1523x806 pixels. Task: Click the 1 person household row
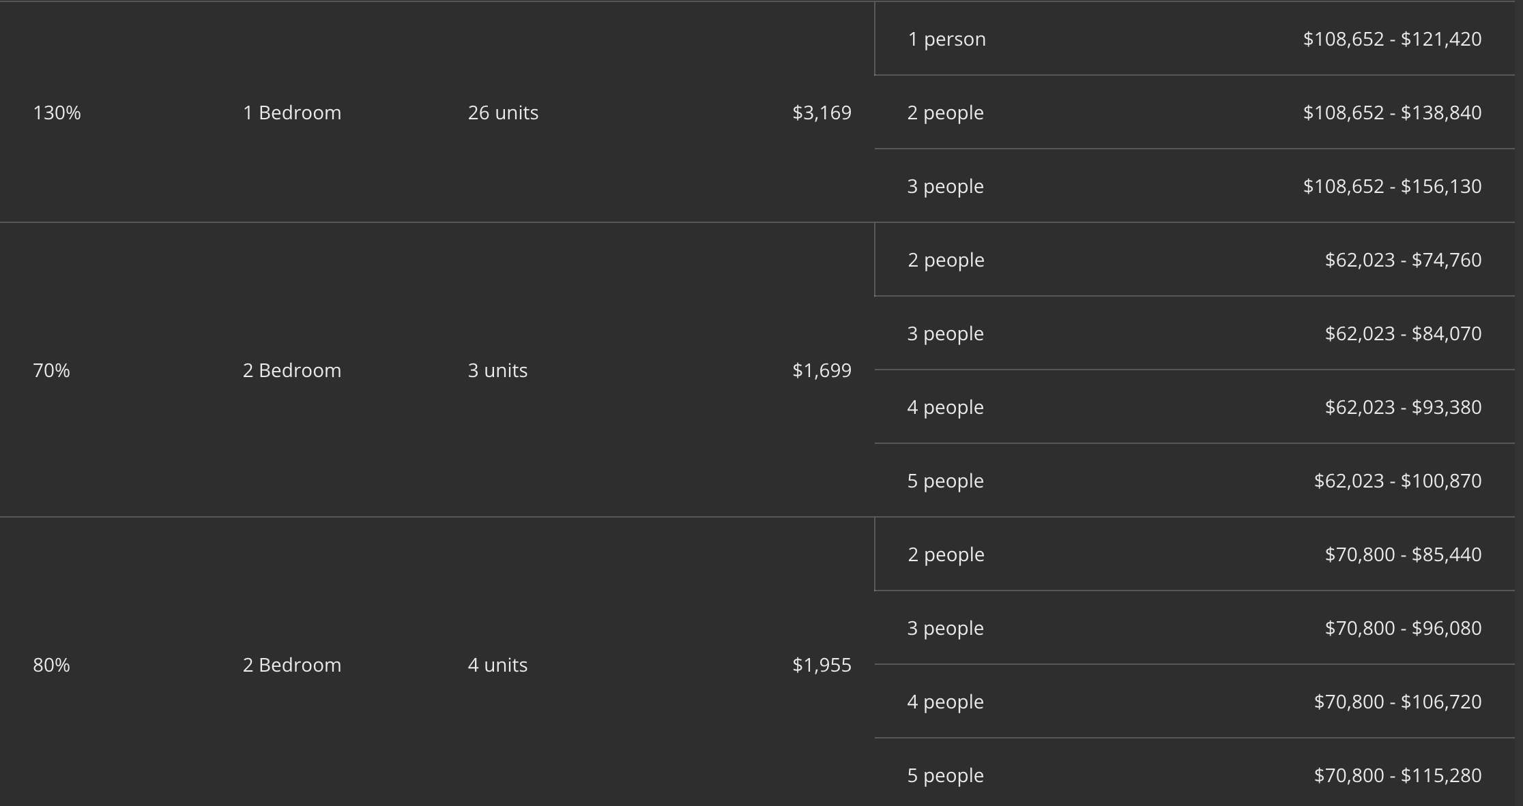tap(946, 39)
